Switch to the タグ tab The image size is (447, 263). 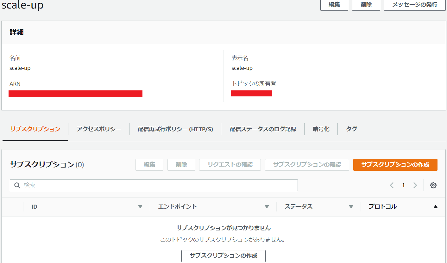[351, 129]
